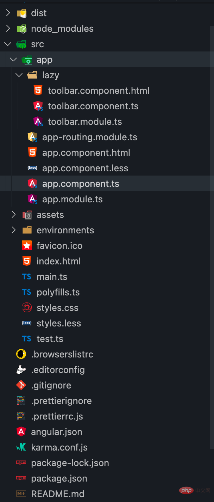Select the .prettierrc.js file
The width and height of the screenshot is (214, 502).
pos(57,416)
